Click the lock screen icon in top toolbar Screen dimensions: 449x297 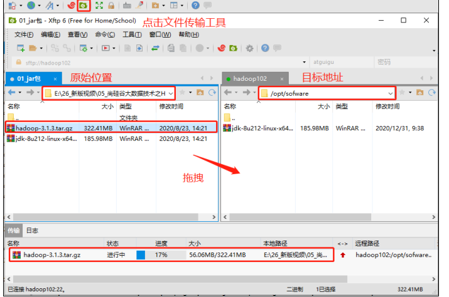[x=111, y=6]
